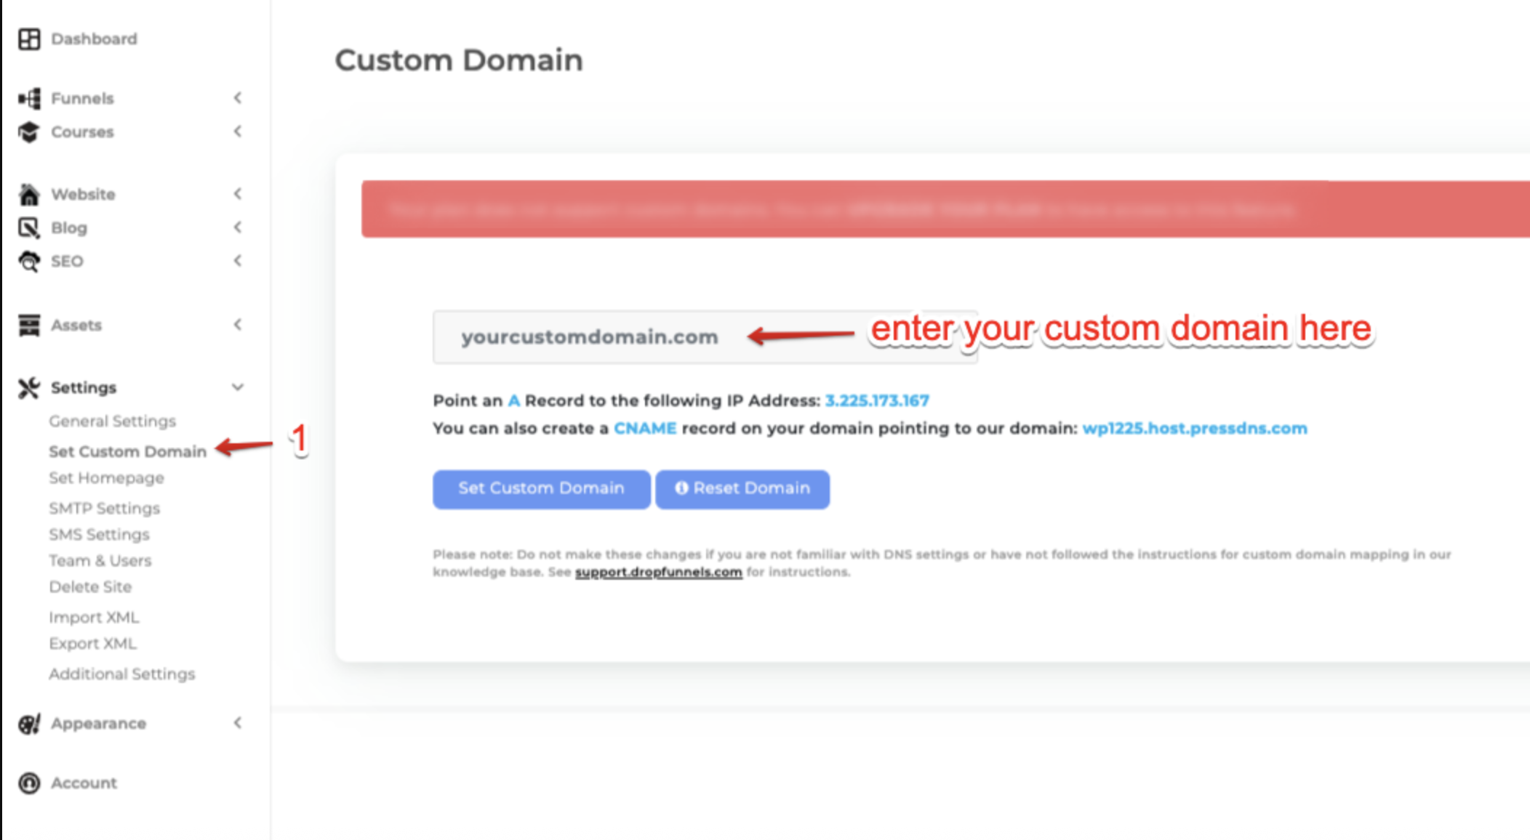Image resolution: width=1530 pixels, height=840 pixels.
Task: Click the Appearance palette icon
Action: (x=29, y=724)
